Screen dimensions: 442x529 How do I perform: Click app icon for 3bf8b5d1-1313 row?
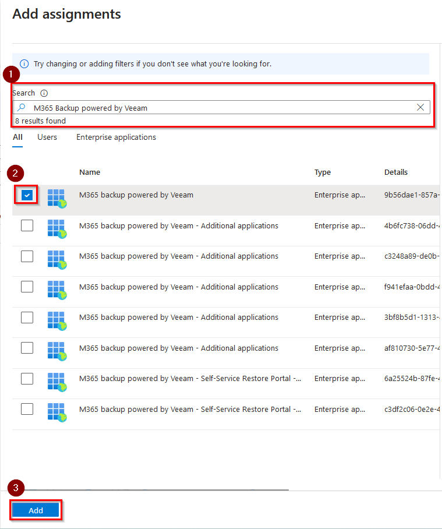coord(57,321)
